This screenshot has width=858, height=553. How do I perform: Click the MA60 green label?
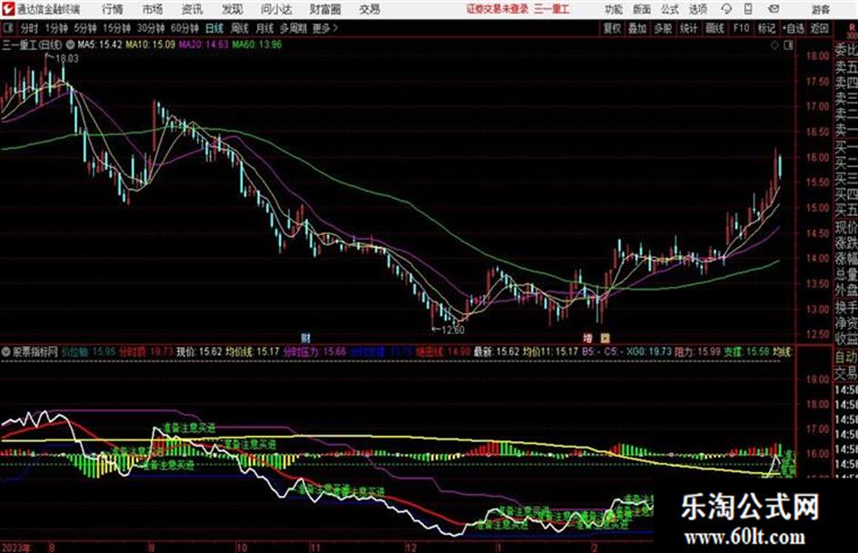[257, 44]
